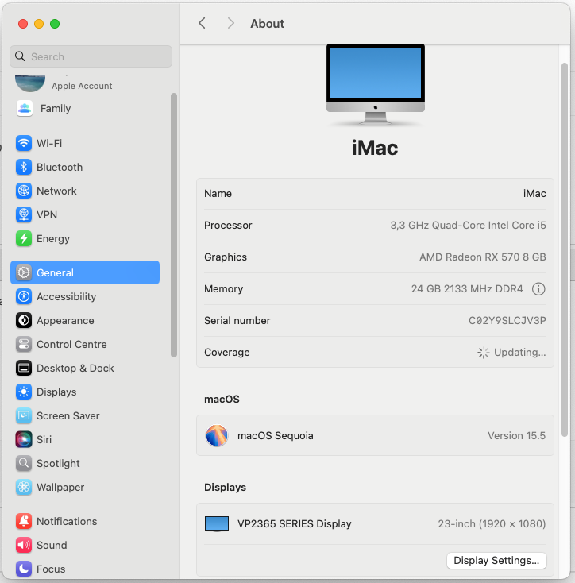Open the Siri icon

tap(24, 439)
